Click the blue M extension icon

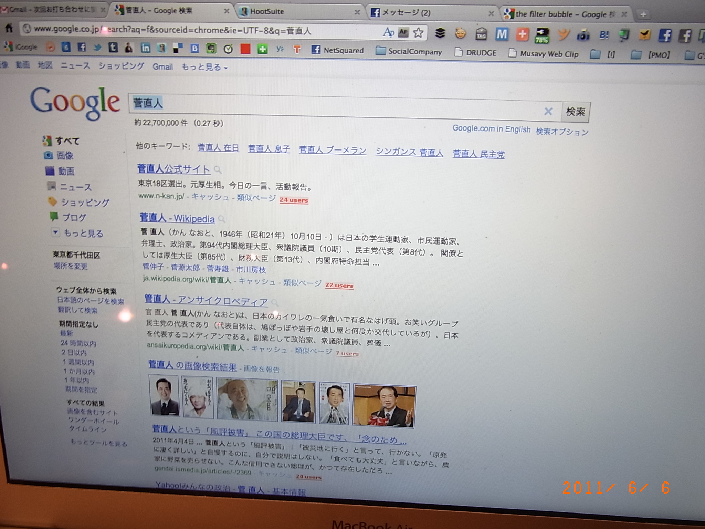click(x=501, y=34)
